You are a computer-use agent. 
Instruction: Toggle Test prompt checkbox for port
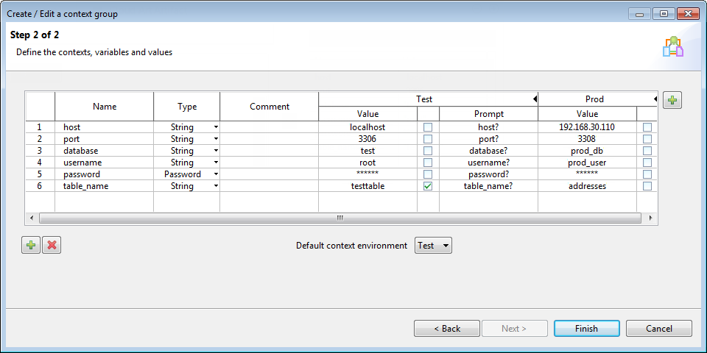[x=428, y=139]
